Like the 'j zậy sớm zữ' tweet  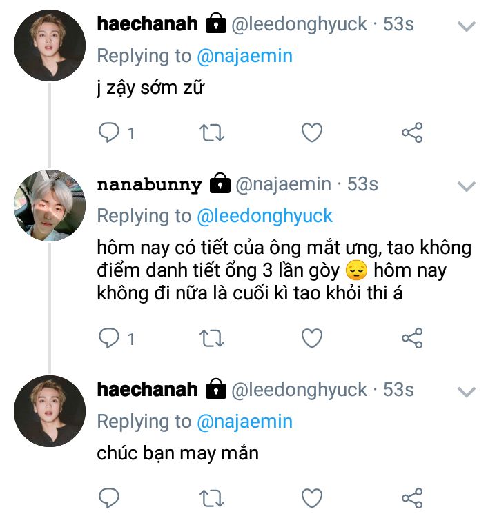coord(312,132)
